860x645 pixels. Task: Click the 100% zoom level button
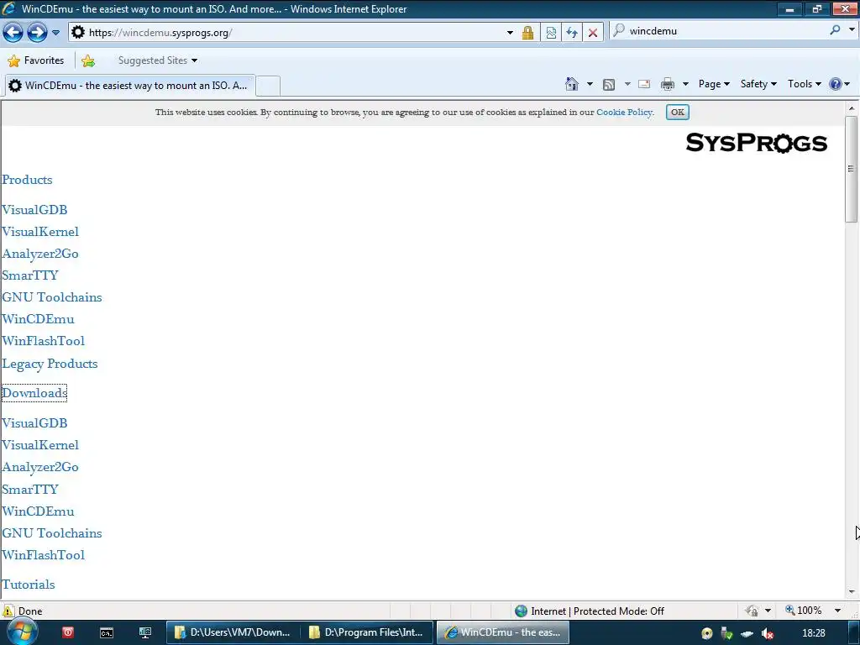point(804,611)
